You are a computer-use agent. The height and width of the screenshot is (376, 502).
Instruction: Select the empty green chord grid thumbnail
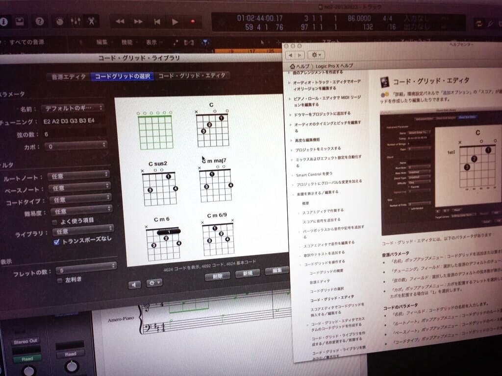[155, 130]
